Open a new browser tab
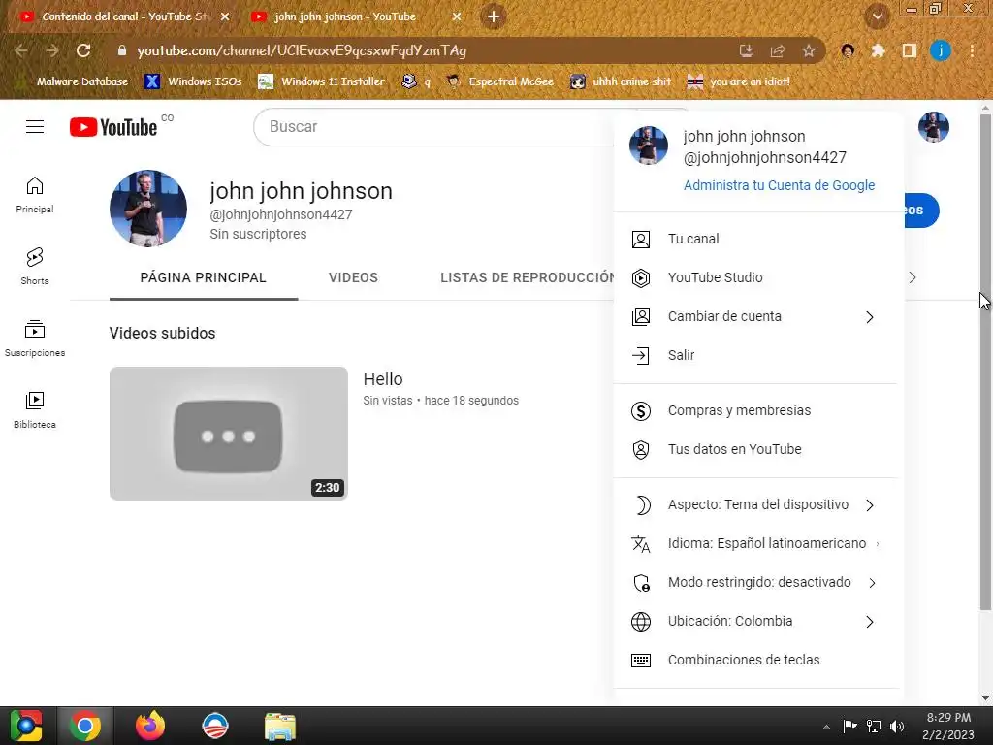This screenshot has height=745, width=993. (x=494, y=17)
